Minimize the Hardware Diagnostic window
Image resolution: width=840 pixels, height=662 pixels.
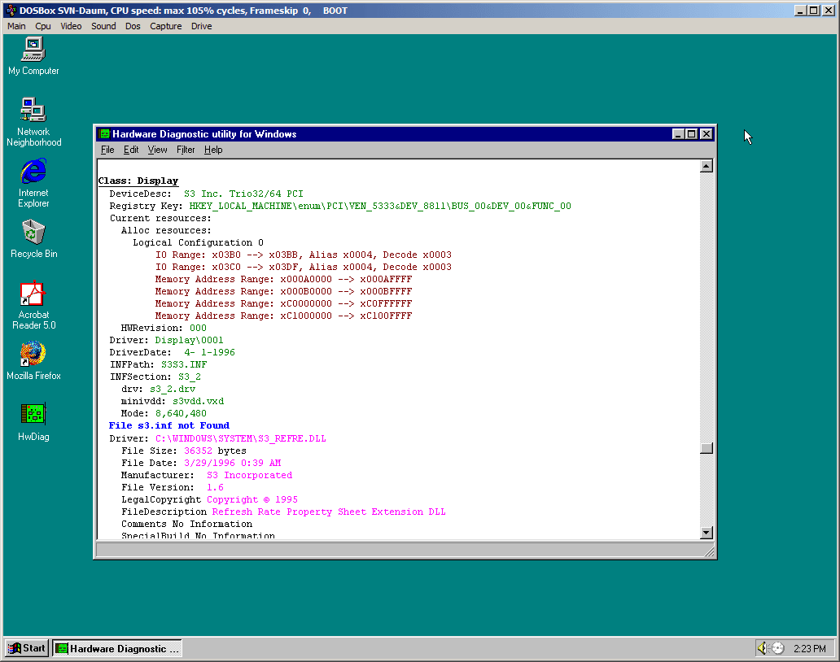coord(678,134)
